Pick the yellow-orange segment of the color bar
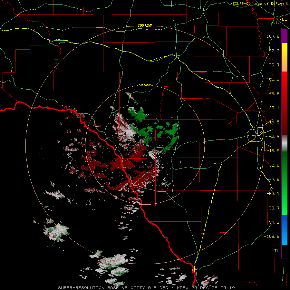 tap(285, 57)
